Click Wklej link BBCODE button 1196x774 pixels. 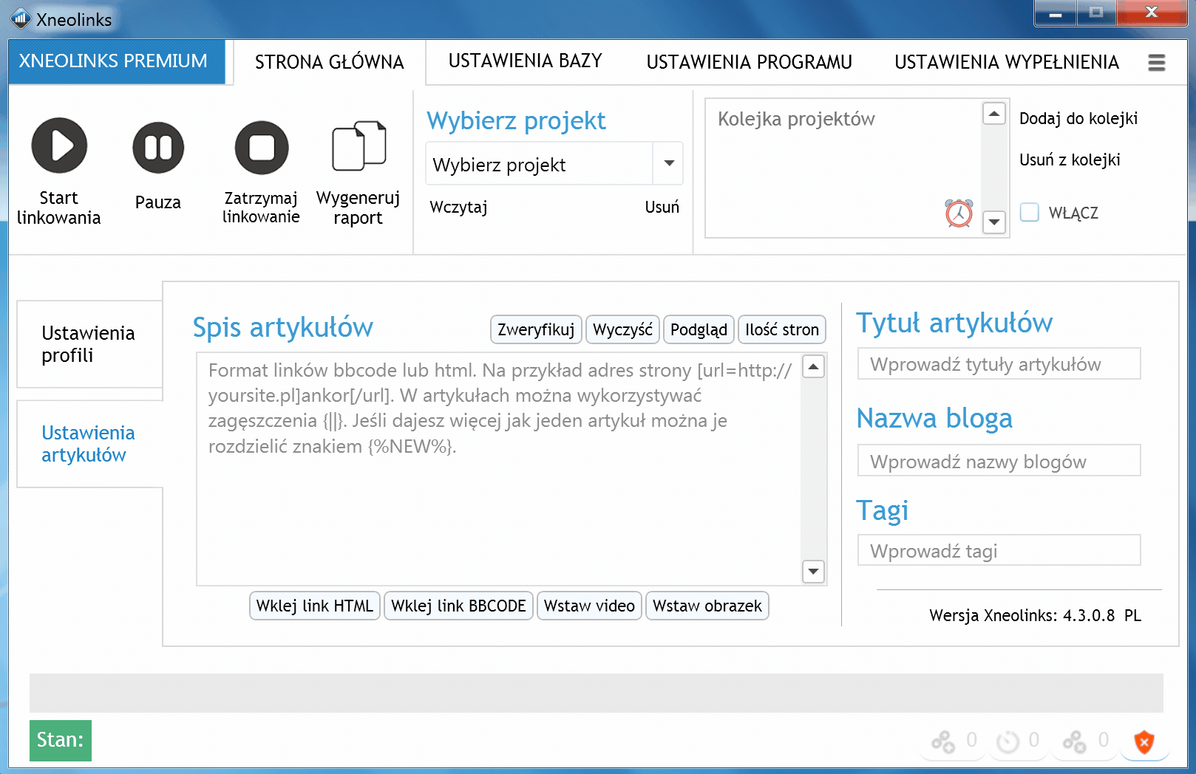pyautogui.click(x=458, y=606)
